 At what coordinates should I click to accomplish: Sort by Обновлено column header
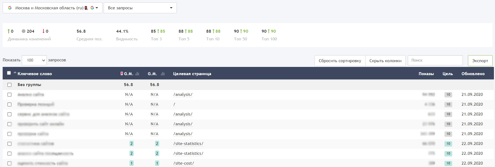[473, 74]
